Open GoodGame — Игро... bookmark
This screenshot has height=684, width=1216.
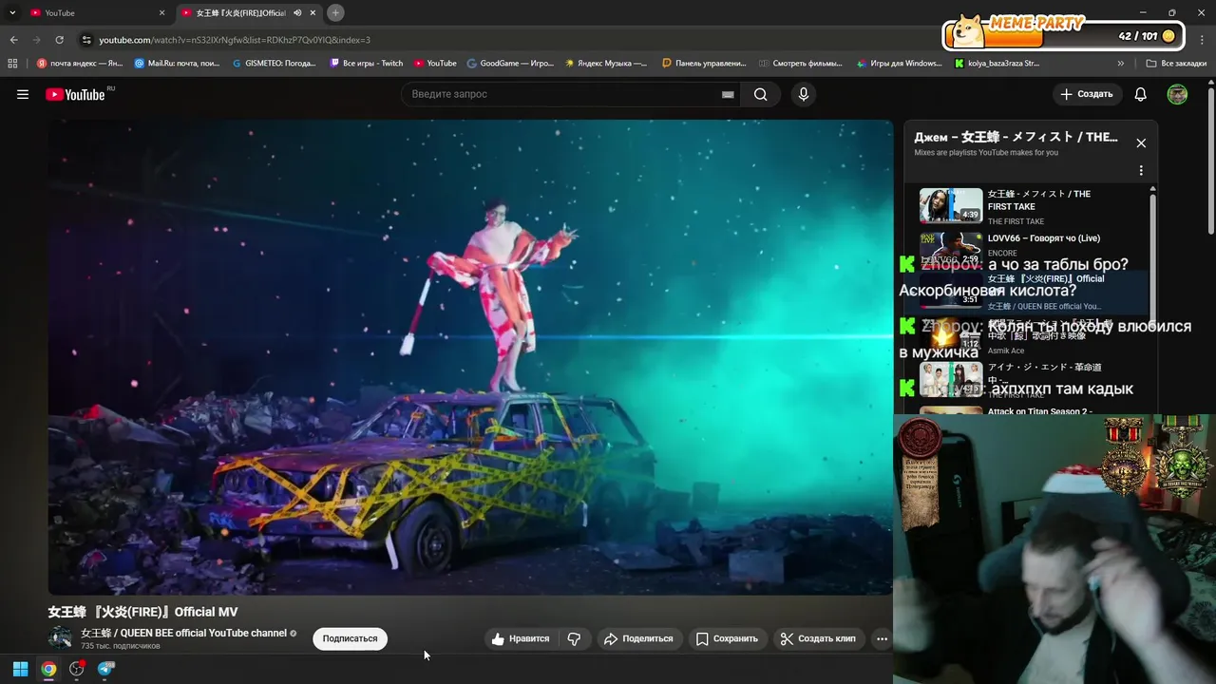(x=510, y=64)
